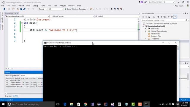Toggle Show All Files in Solution Explorer

tap(164, 17)
